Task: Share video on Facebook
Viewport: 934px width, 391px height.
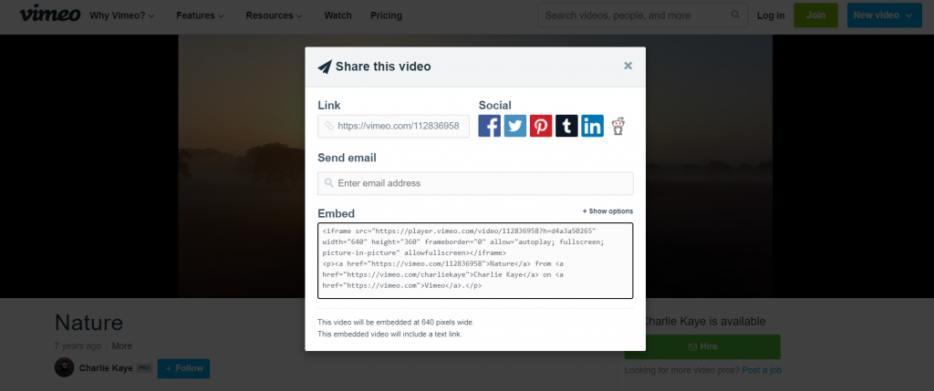Action: point(489,126)
